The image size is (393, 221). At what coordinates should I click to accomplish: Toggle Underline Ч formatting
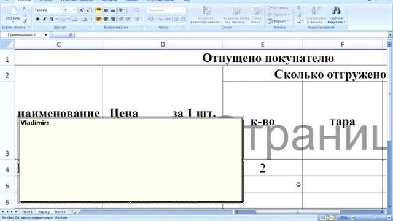[52, 19]
